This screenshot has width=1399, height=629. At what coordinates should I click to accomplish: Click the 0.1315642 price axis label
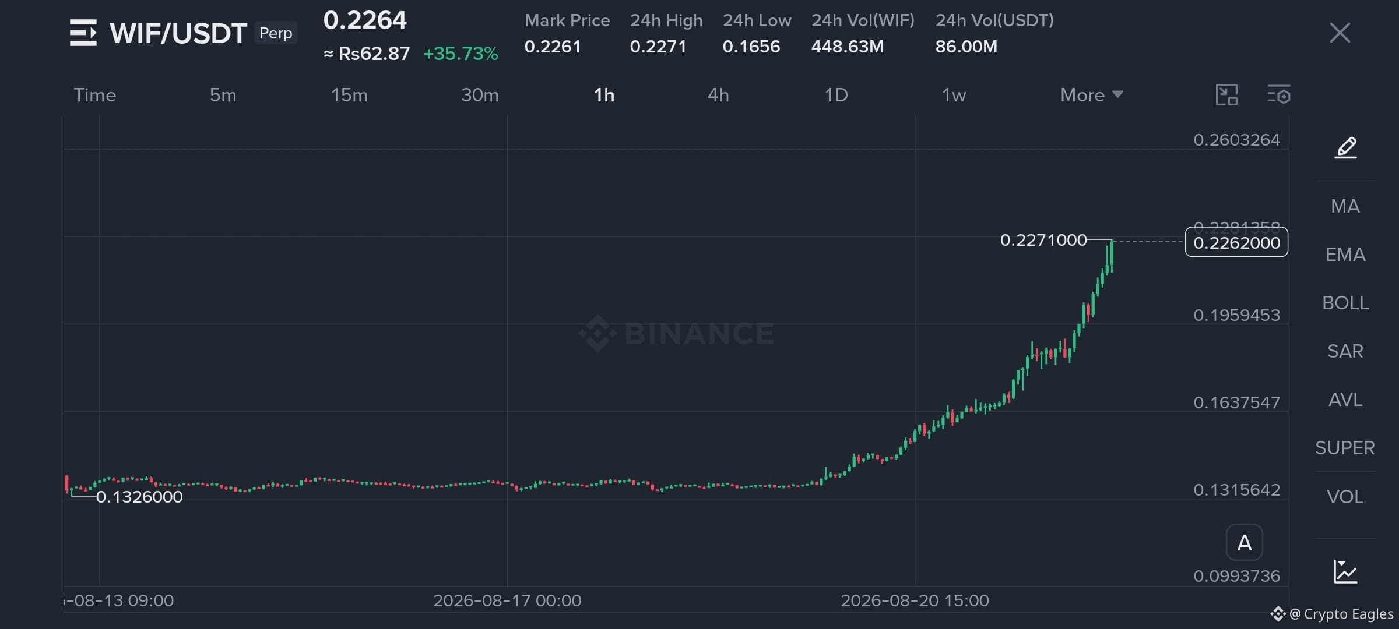coord(1237,490)
